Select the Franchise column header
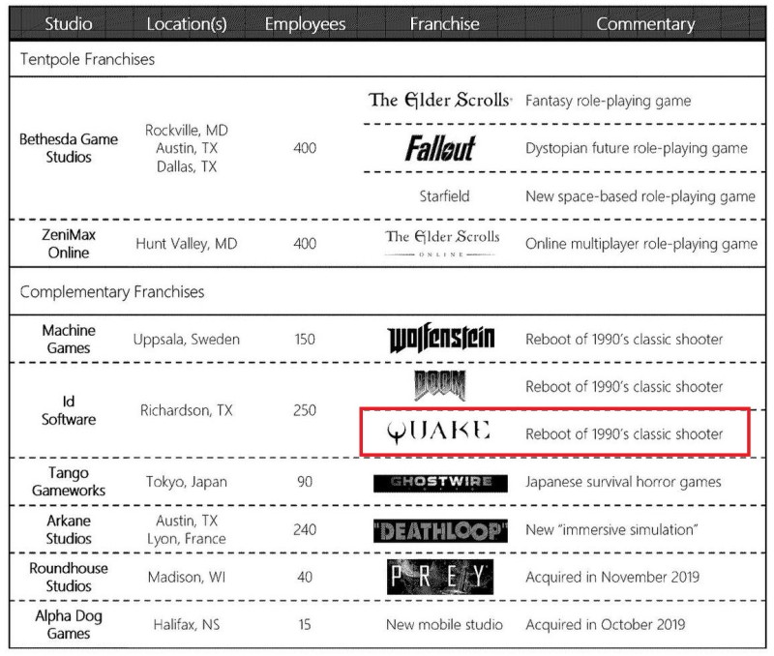This screenshot has height=656, width=774. tap(444, 23)
